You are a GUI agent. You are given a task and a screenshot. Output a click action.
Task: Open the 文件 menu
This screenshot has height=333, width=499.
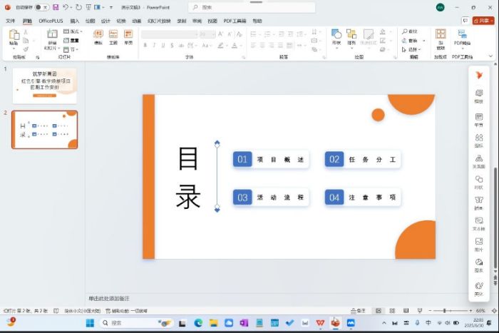click(x=11, y=21)
